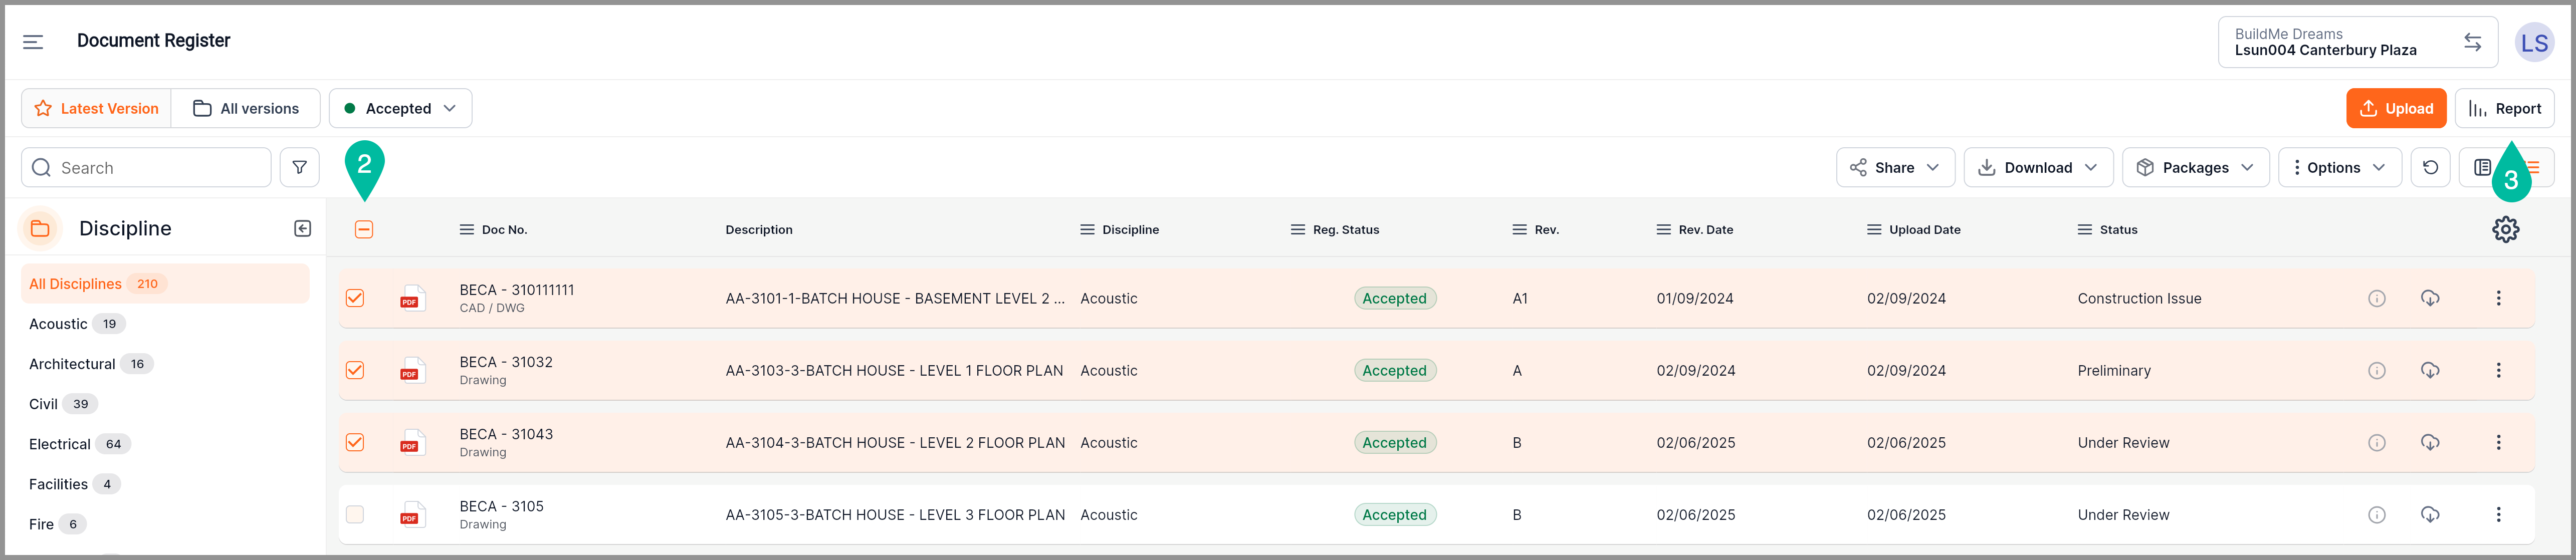Image resolution: width=2576 pixels, height=560 pixels.
Task: Open the hamburger navigation menu
Action: pyautogui.click(x=33, y=41)
